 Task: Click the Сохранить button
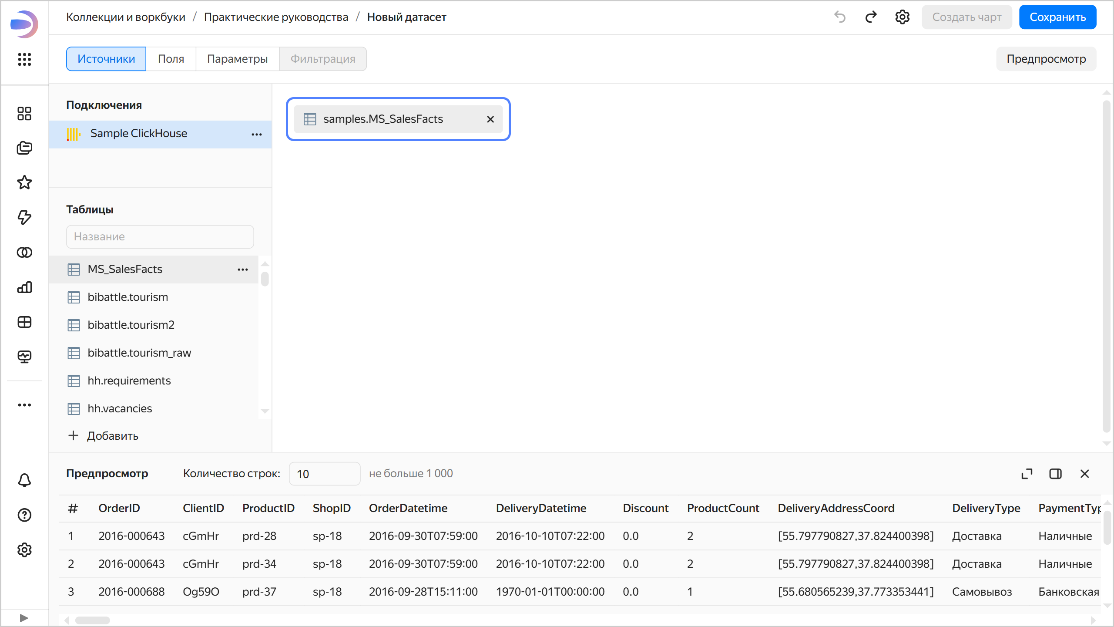coord(1057,17)
